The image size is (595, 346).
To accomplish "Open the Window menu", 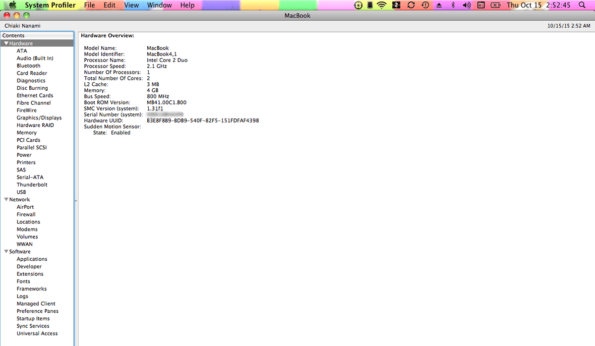I will click(x=160, y=5).
